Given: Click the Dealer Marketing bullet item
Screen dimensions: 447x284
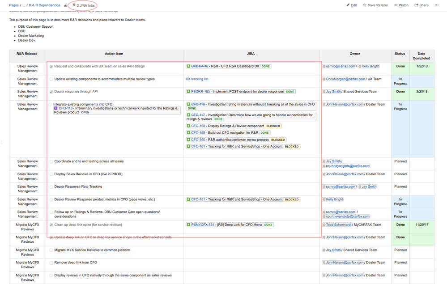Looking at the screenshot, I should 31,36.
